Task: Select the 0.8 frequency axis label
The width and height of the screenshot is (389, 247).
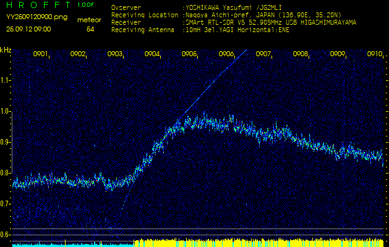Action: pos(6,173)
